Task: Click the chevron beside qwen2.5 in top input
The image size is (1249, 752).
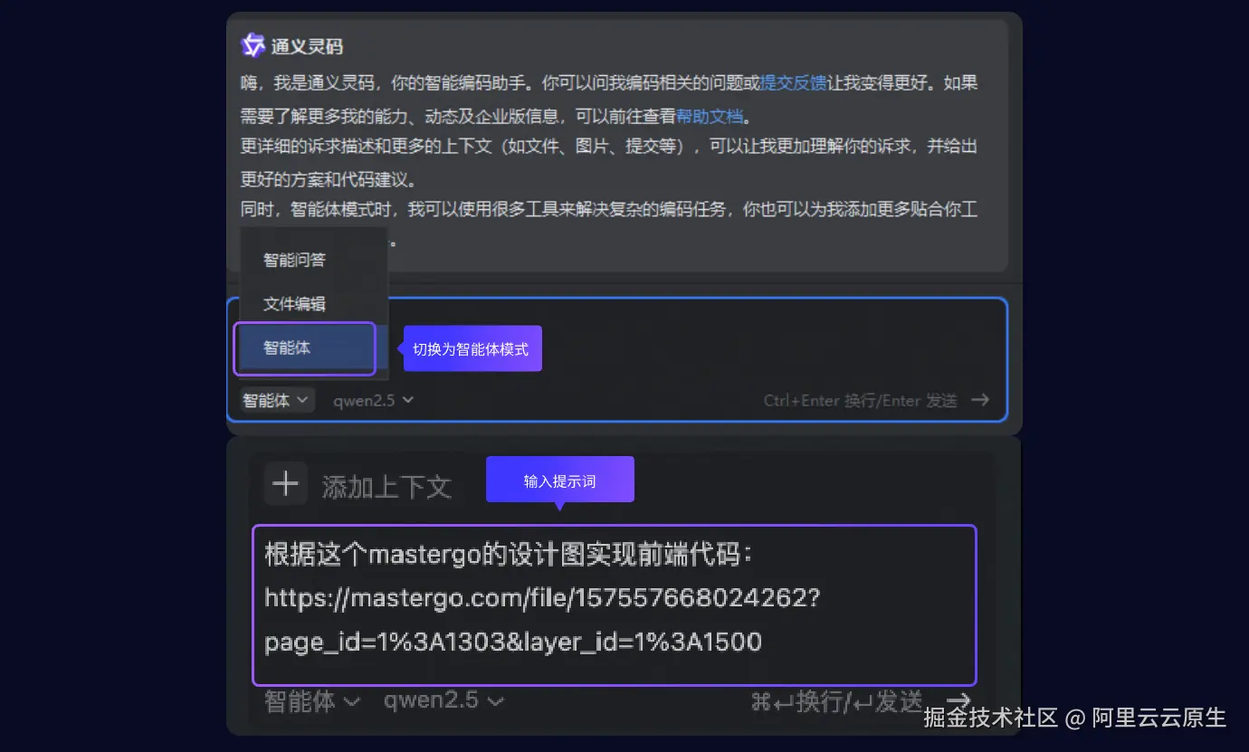Action: click(x=407, y=400)
